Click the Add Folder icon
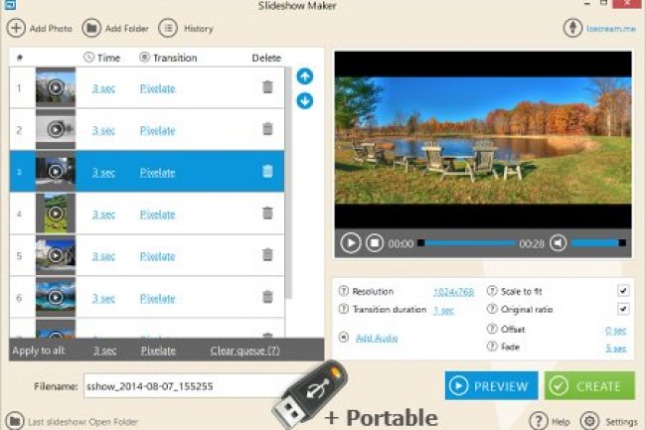 point(91,29)
